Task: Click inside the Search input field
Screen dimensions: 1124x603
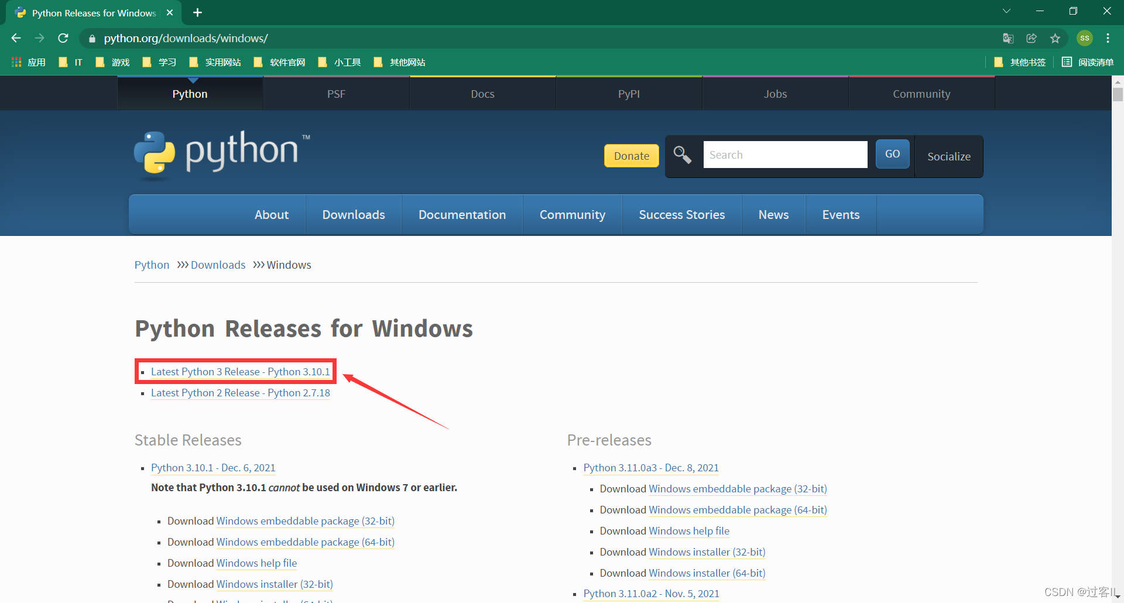Action: pyautogui.click(x=784, y=155)
